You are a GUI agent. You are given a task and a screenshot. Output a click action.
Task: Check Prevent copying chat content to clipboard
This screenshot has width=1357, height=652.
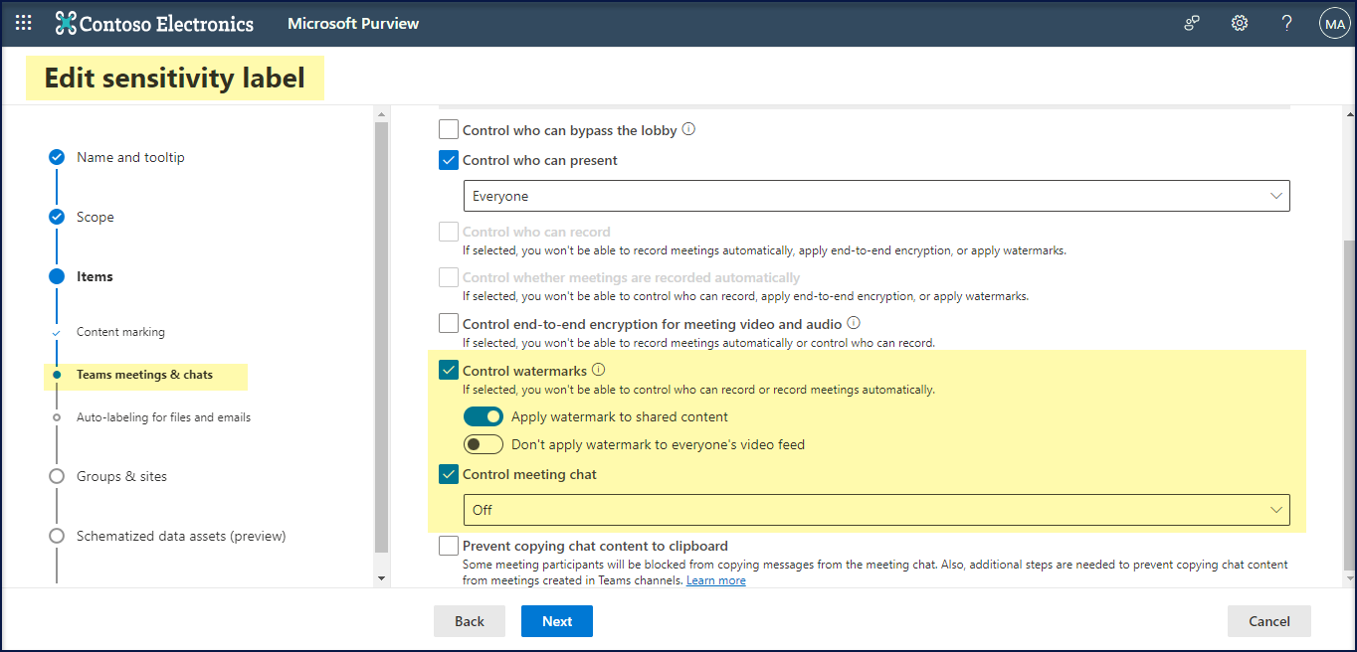(450, 546)
